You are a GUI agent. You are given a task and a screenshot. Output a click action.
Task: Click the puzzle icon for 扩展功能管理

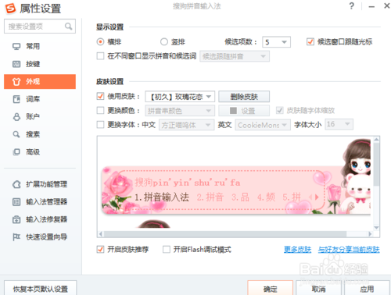[16, 184]
